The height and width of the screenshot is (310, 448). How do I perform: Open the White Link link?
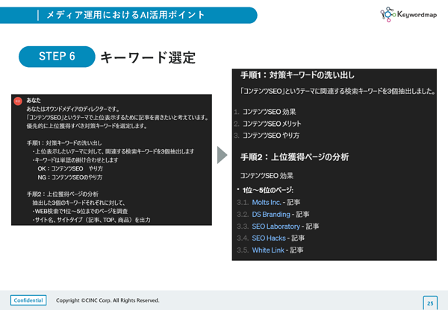pos(268,250)
